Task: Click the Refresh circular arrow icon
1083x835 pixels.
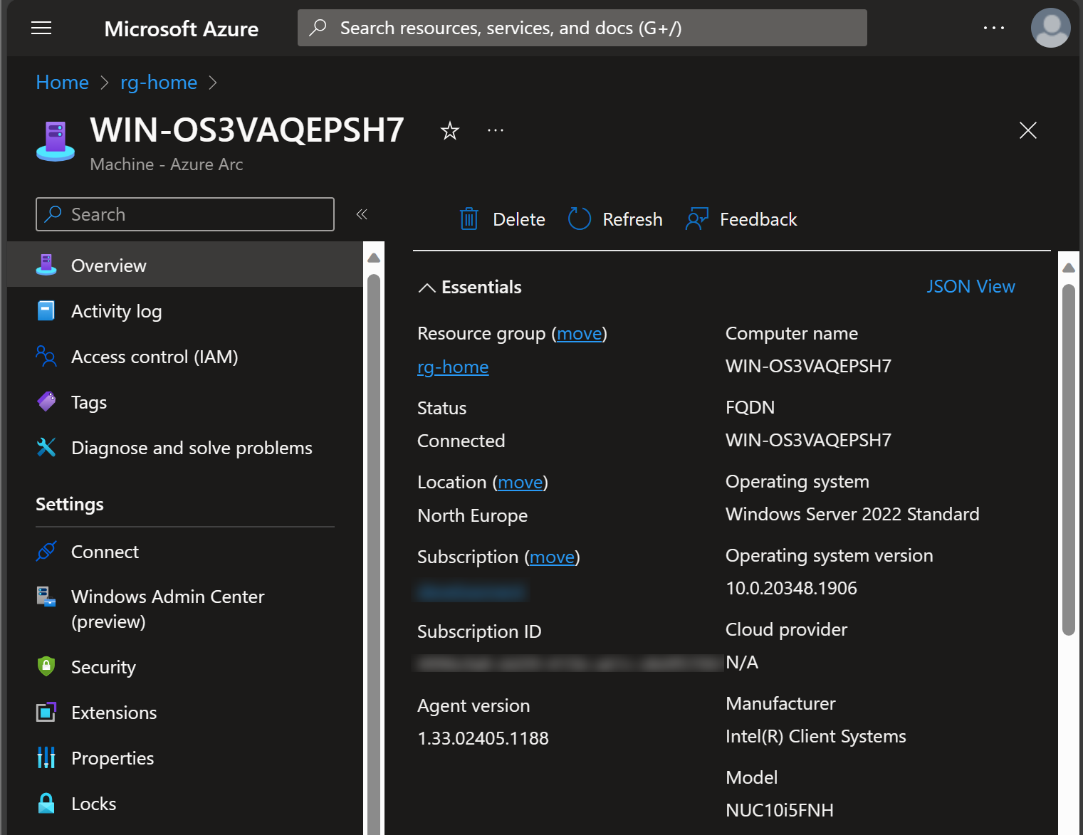Action: point(580,219)
